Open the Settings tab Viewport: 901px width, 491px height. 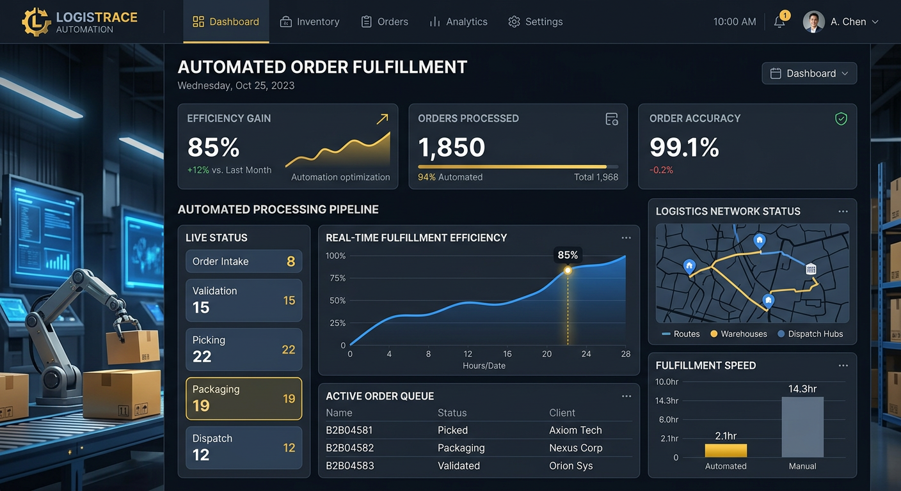536,22
